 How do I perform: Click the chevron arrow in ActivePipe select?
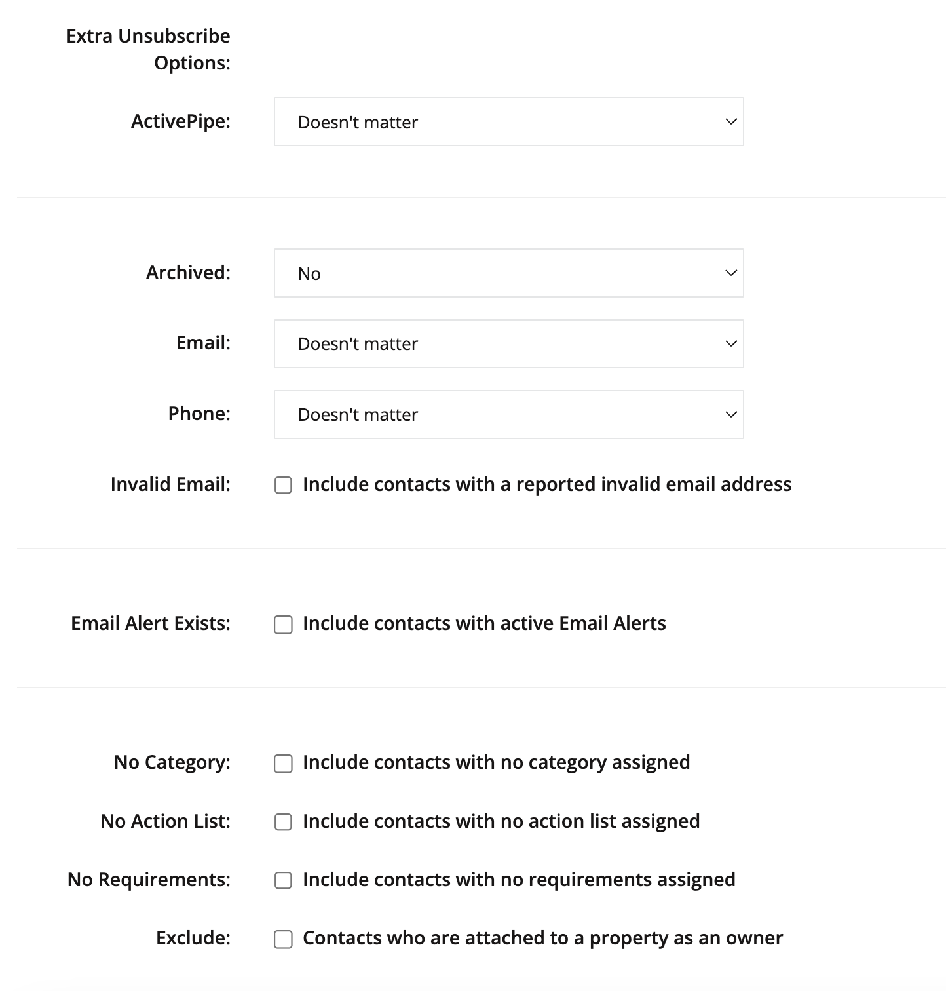tap(731, 122)
